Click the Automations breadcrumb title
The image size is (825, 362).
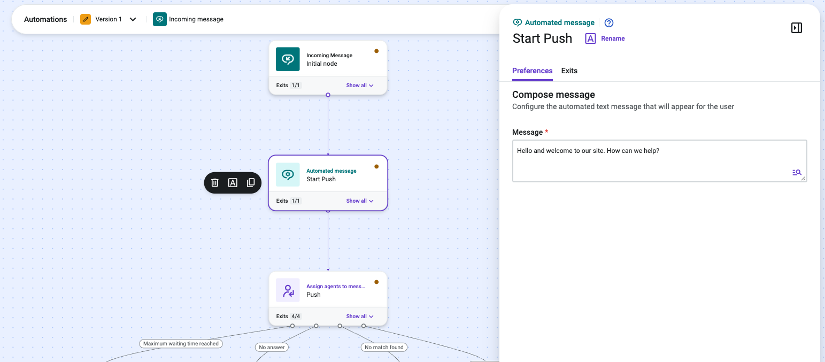(45, 19)
